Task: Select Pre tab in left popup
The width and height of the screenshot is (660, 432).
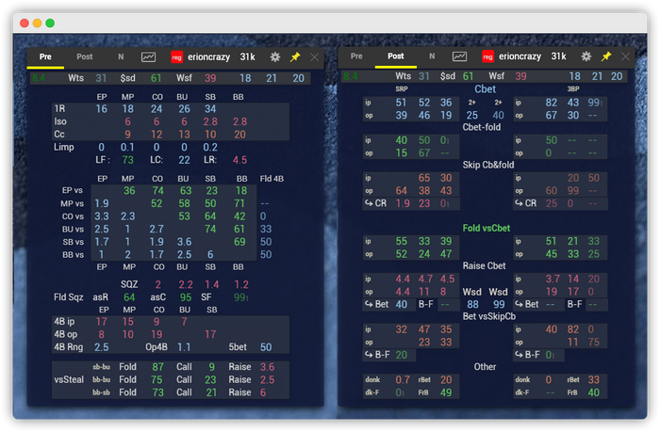Action: click(45, 56)
